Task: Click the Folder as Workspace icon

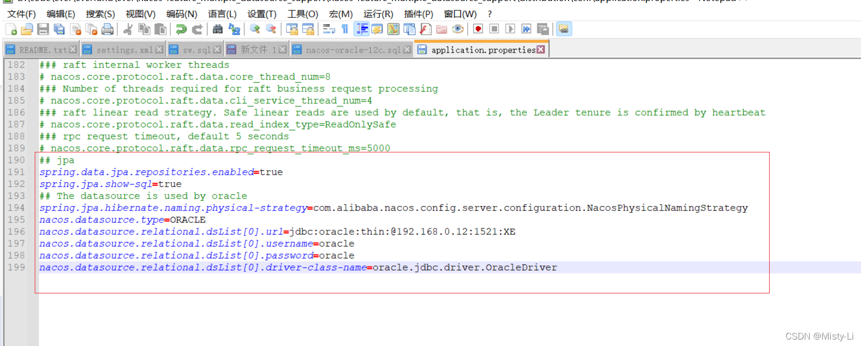Action: (x=441, y=29)
